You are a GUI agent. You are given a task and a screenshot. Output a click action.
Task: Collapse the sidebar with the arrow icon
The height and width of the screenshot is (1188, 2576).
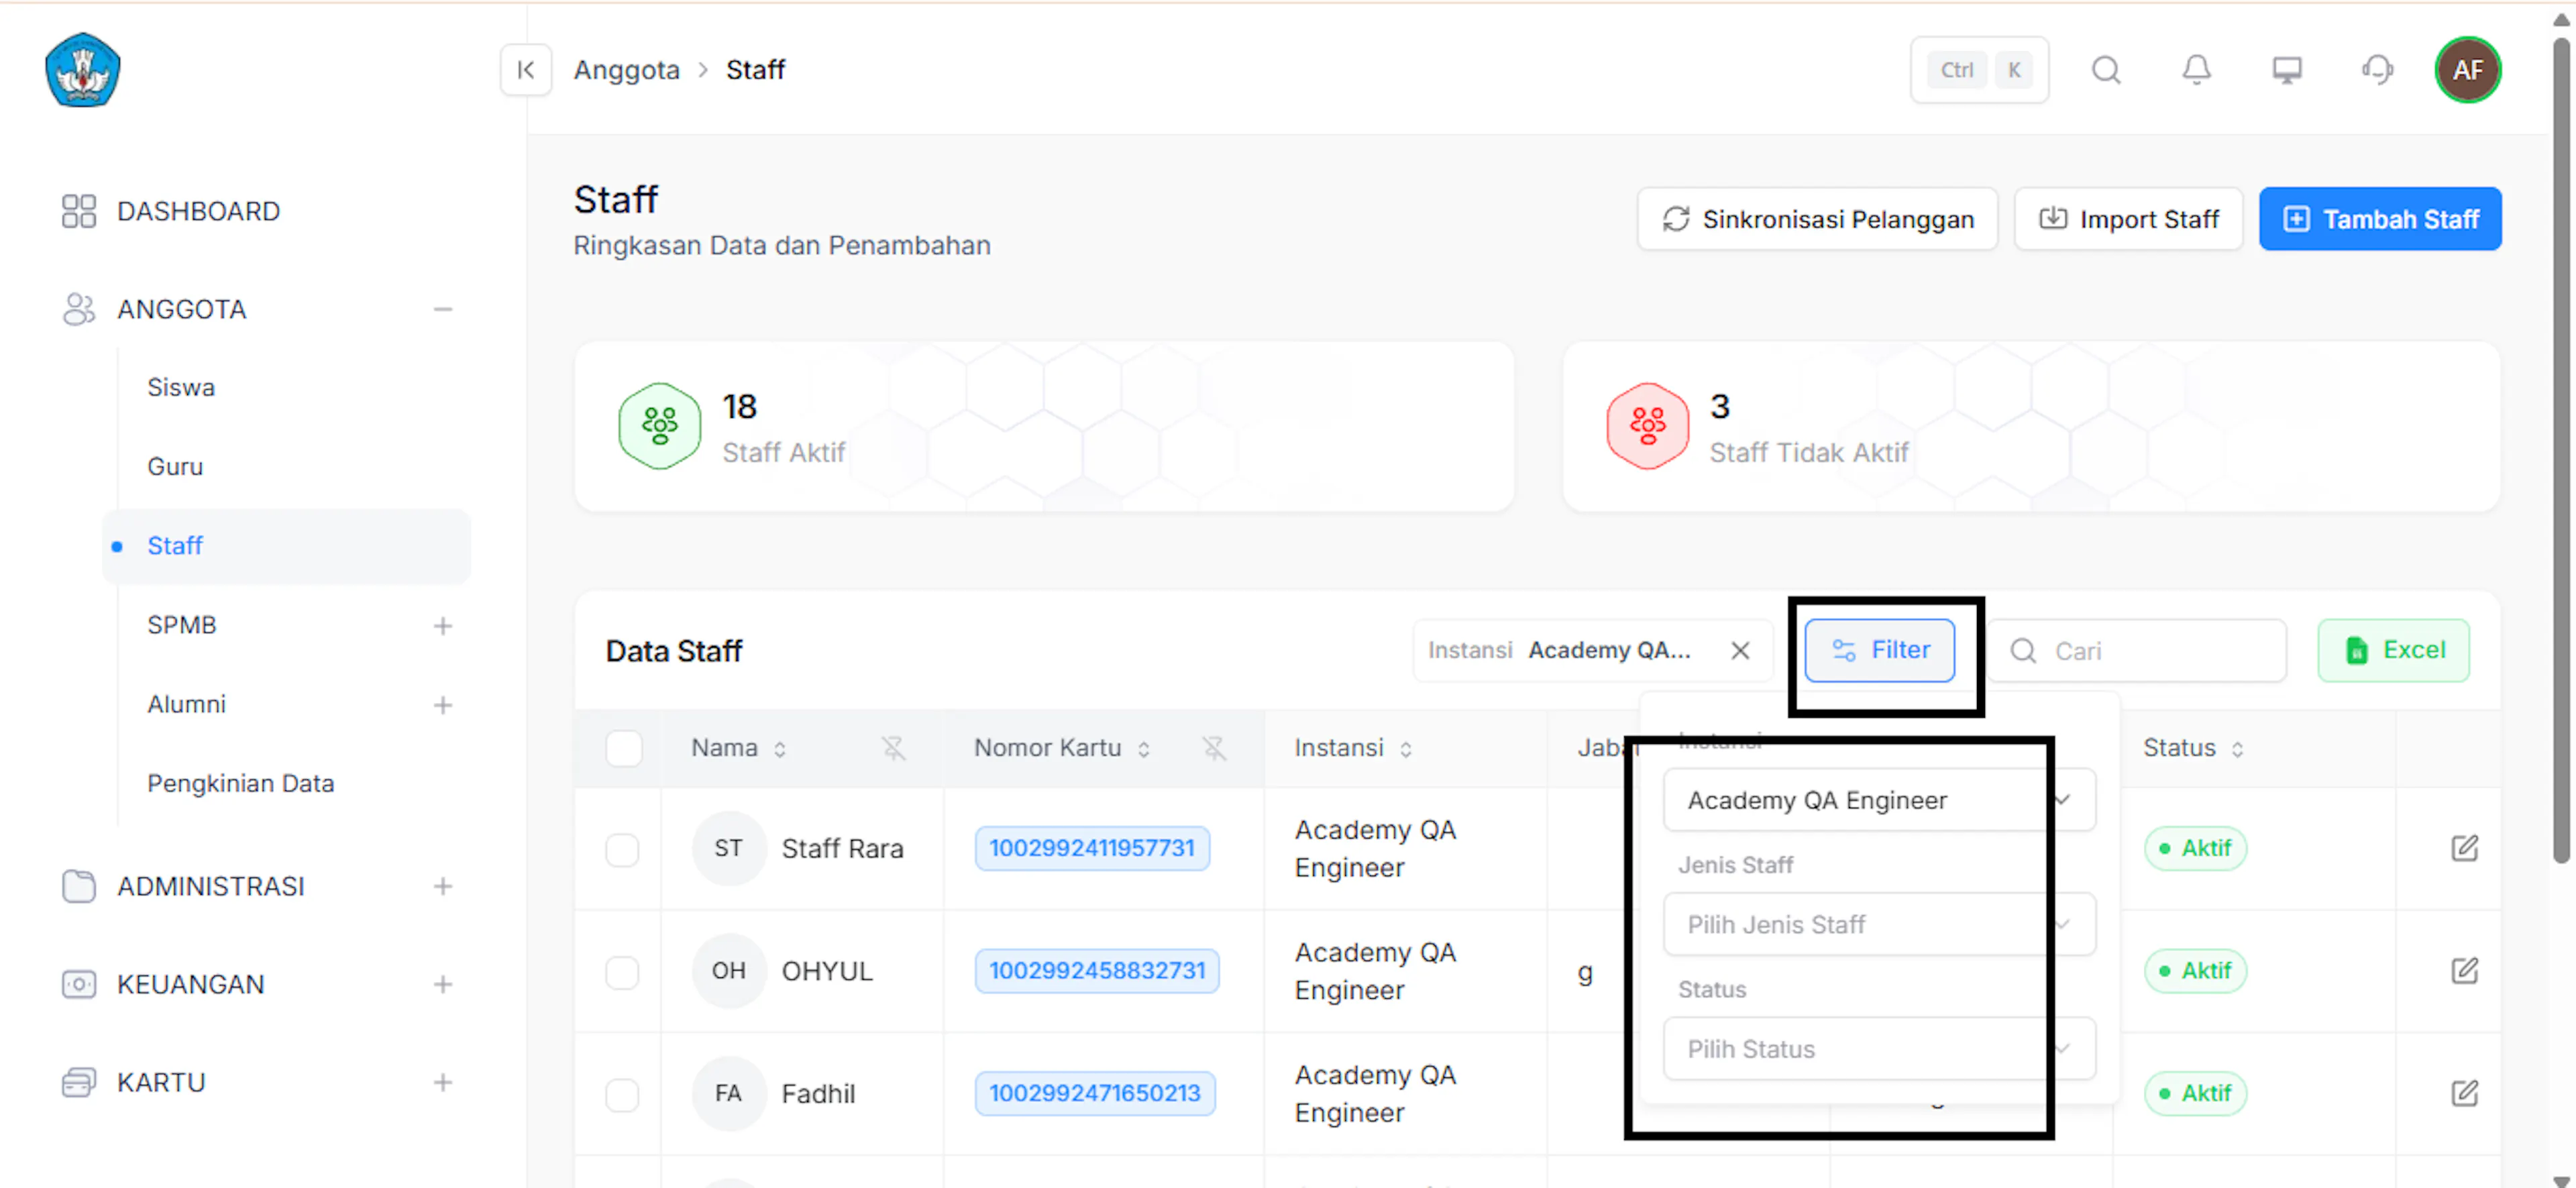[525, 70]
